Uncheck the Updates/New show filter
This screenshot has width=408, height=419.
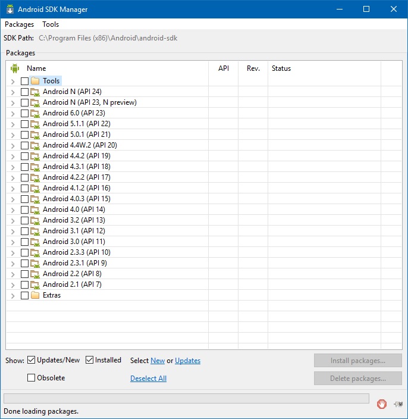(x=32, y=360)
